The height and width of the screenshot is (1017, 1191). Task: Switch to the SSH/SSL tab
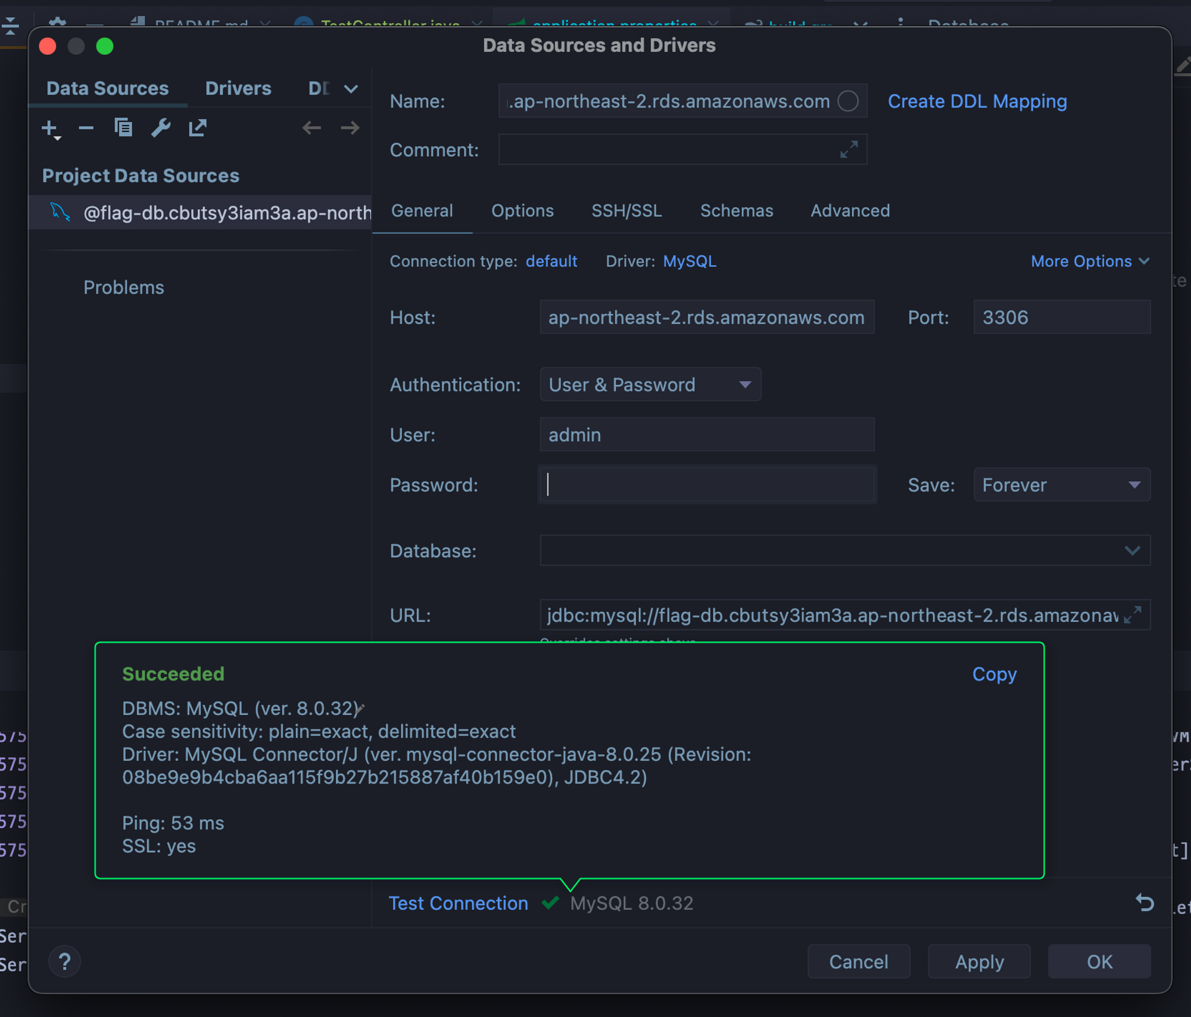pos(626,211)
